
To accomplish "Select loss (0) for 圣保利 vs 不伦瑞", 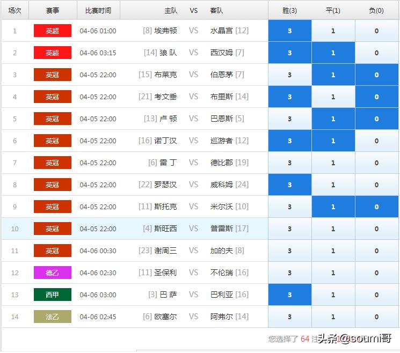I will coord(376,273).
